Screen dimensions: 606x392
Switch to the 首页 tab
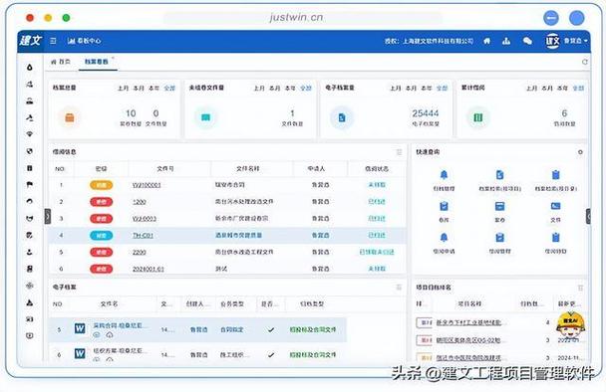click(x=61, y=62)
